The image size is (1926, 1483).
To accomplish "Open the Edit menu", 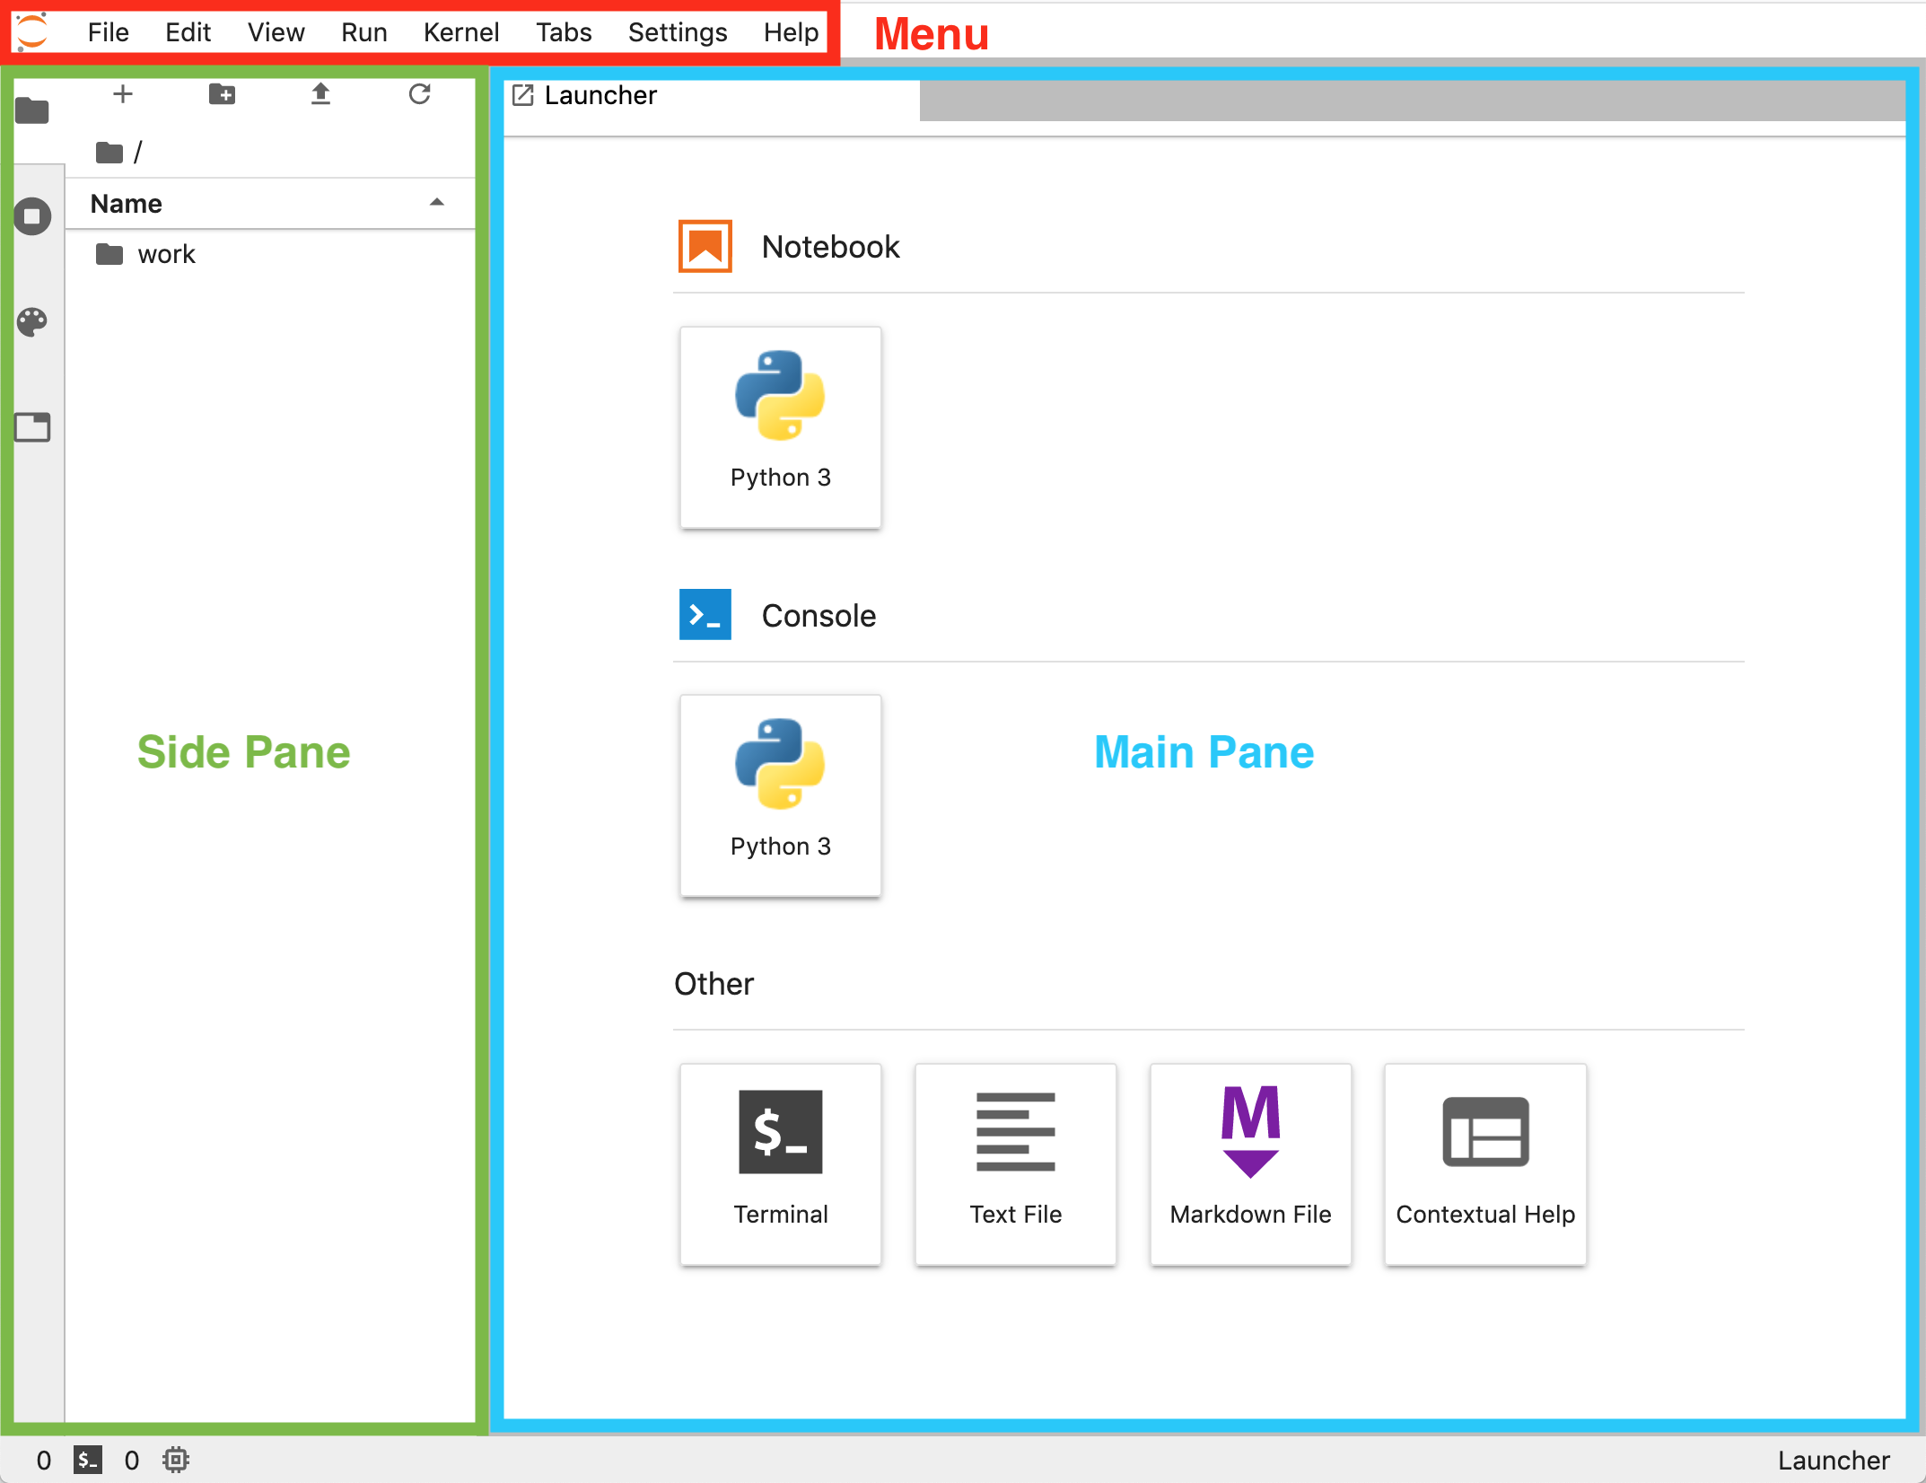I will pyautogui.click(x=188, y=32).
